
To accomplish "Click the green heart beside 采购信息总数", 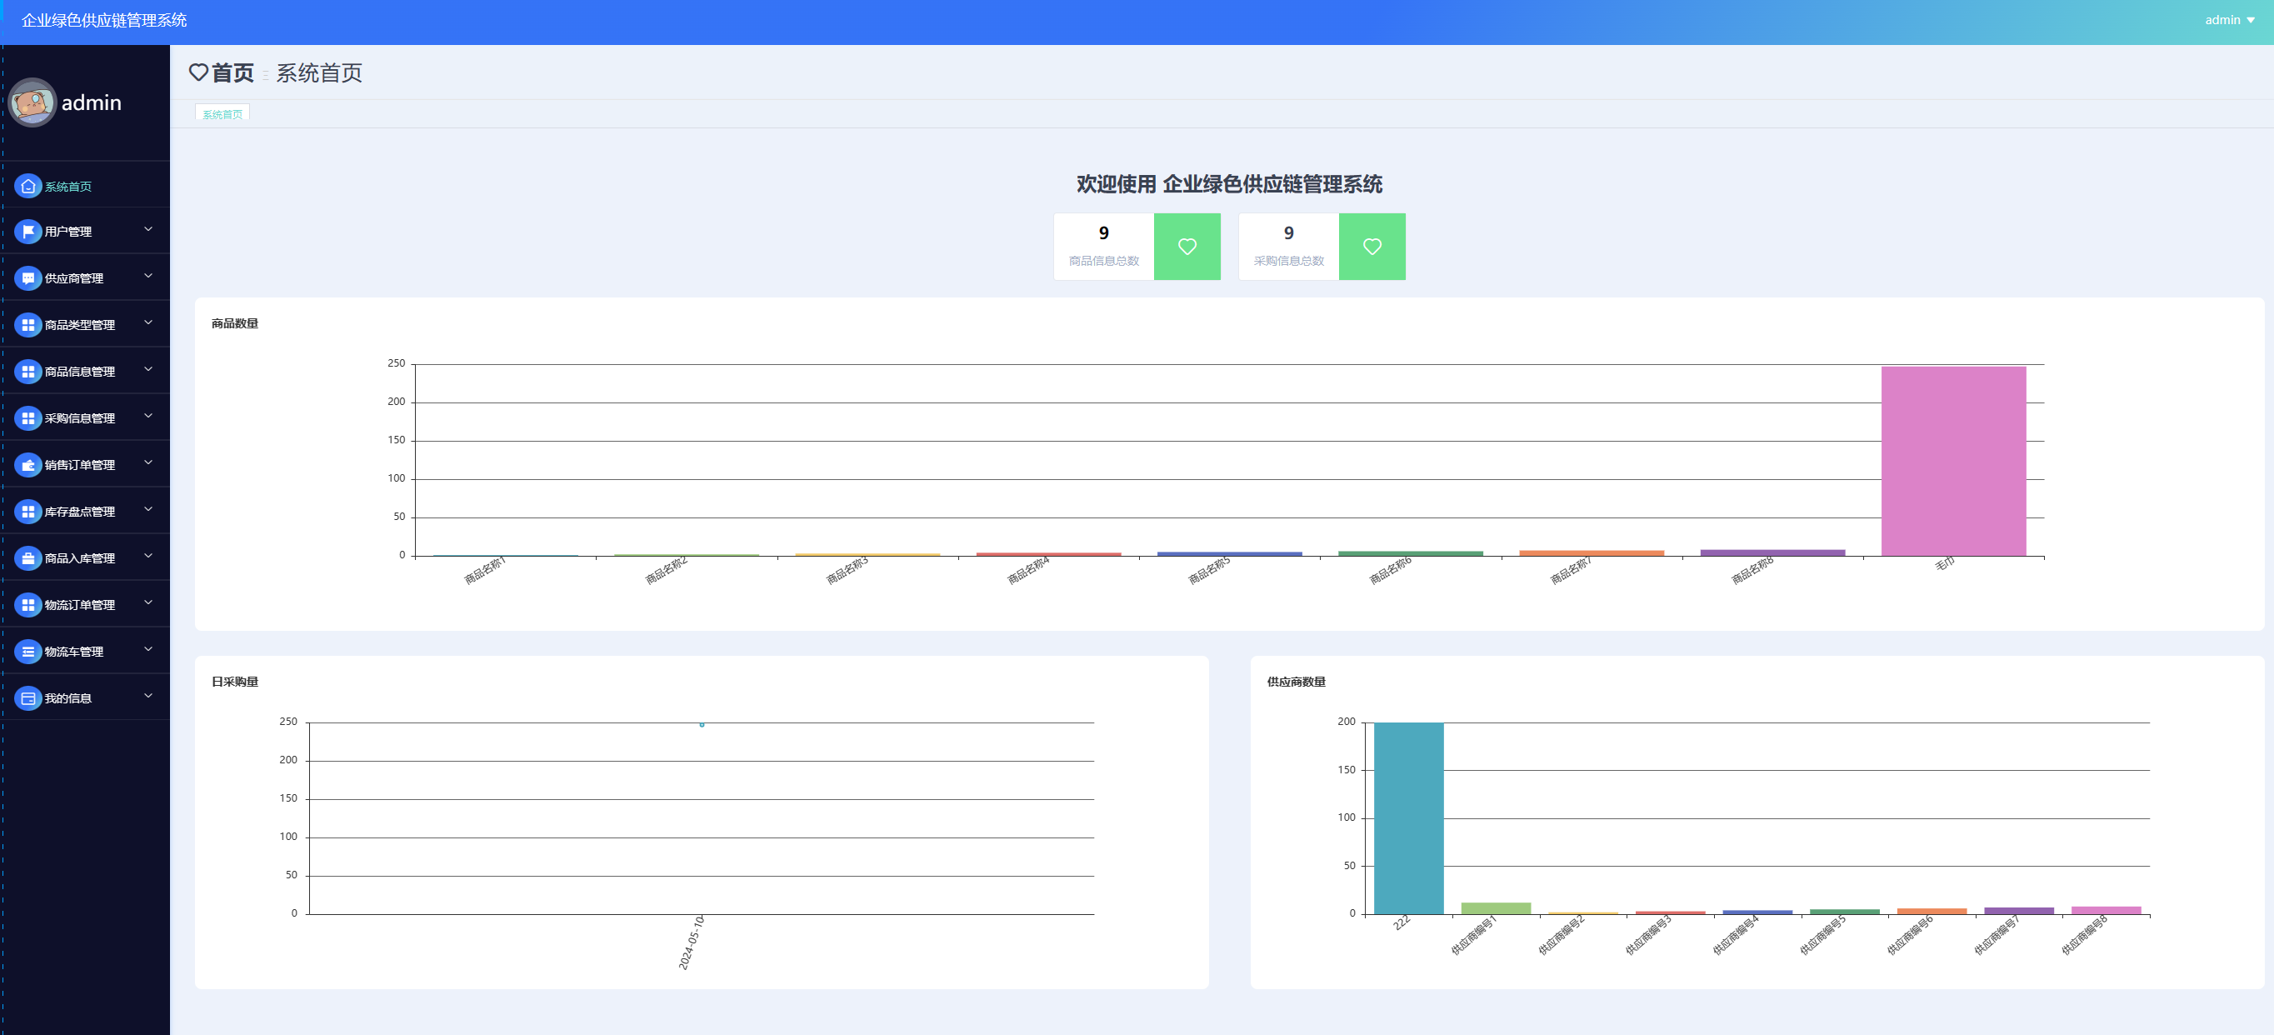I will point(1372,247).
